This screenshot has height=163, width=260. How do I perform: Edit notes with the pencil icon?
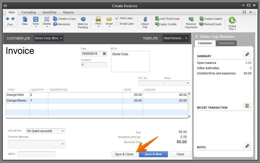(x=247, y=146)
